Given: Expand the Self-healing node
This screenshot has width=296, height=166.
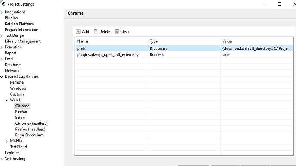Looking at the screenshot, I should click(x=2, y=159).
